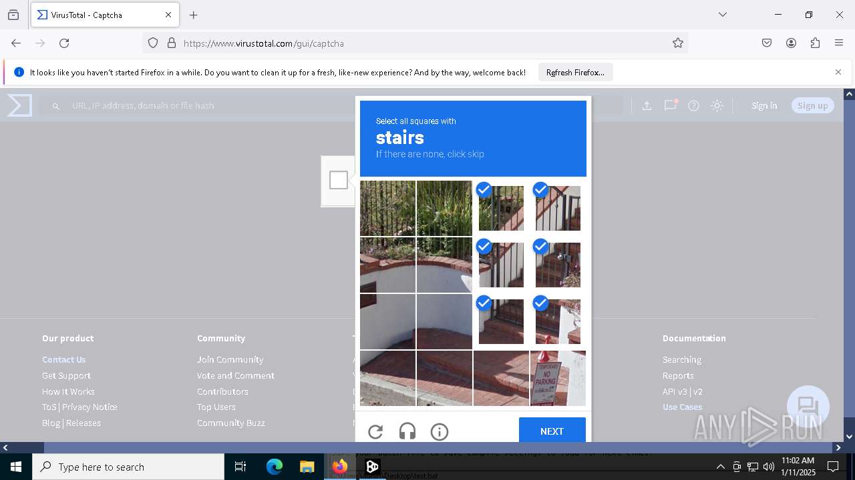Dismiss the Firefox refresh notification bar
Viewport: 855px width, 480px height.
[838, 72]
